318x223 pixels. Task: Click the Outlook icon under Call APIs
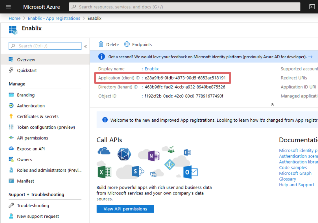tap(190, 172)
